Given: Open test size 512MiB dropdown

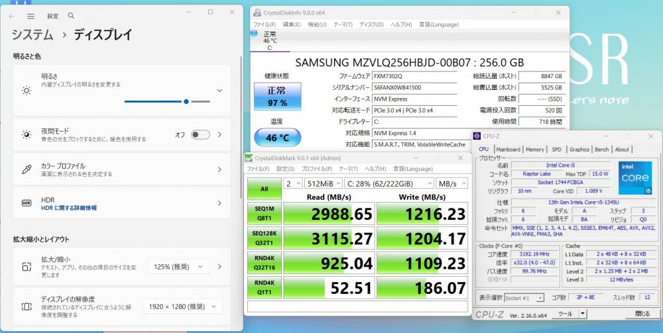Looking at the screenshot, I should 324,183.
